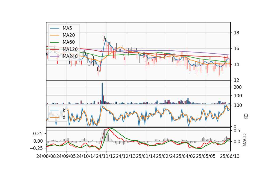Image resolution: width=256 pixels, height=184 pixels.
Task: Click the 25/06/13 date axis label
Action: 230,156
